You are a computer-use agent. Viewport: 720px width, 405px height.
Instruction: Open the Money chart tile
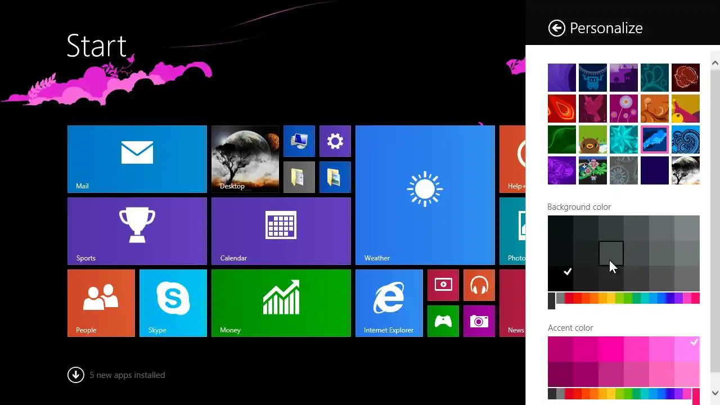coord(281,303)
